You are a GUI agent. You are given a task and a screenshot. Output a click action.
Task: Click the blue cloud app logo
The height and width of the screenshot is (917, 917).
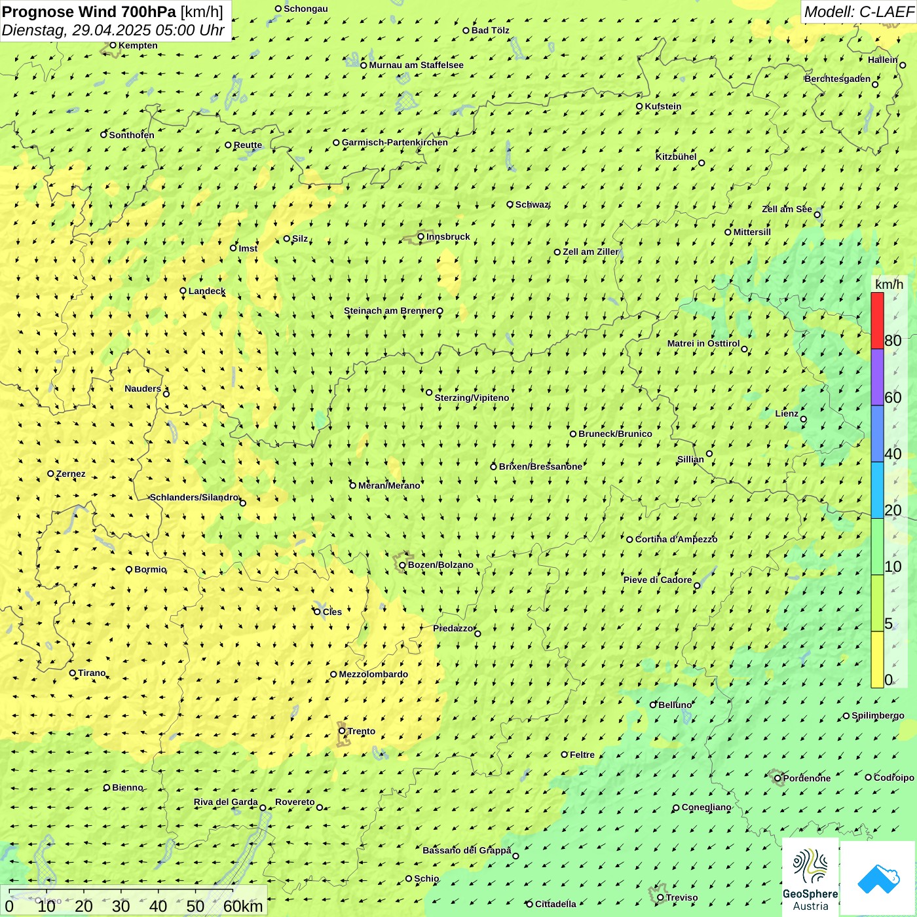coord(878,878)
